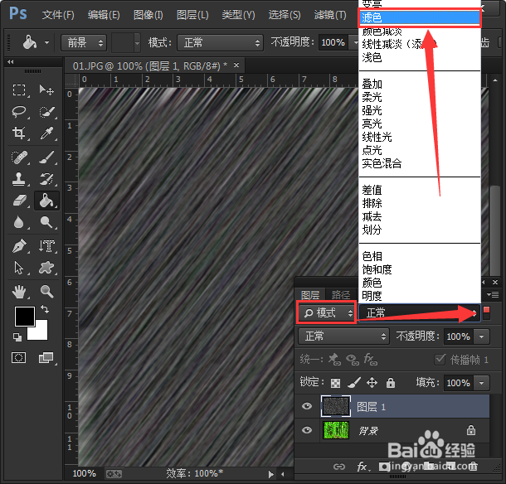Hide the 背景 layer
Viewport: 506px width, 484px height.
307,430
